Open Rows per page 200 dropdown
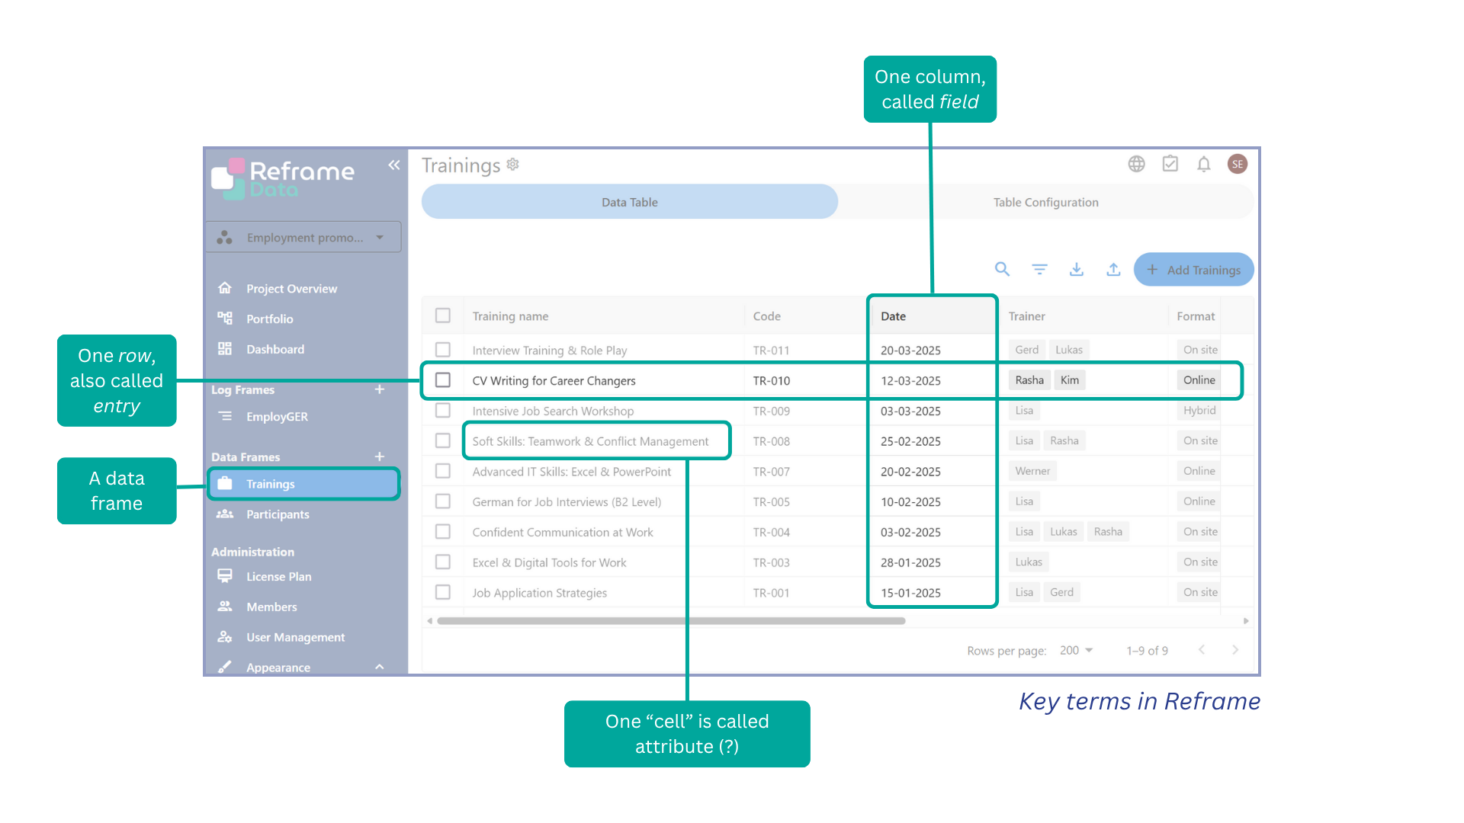 (1076, 650)
